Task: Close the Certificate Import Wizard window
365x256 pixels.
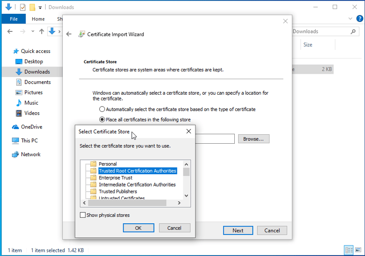Action: coord(285,21)
